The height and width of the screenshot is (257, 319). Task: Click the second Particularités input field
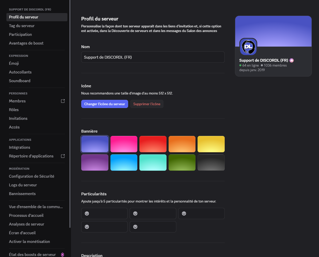153,213
